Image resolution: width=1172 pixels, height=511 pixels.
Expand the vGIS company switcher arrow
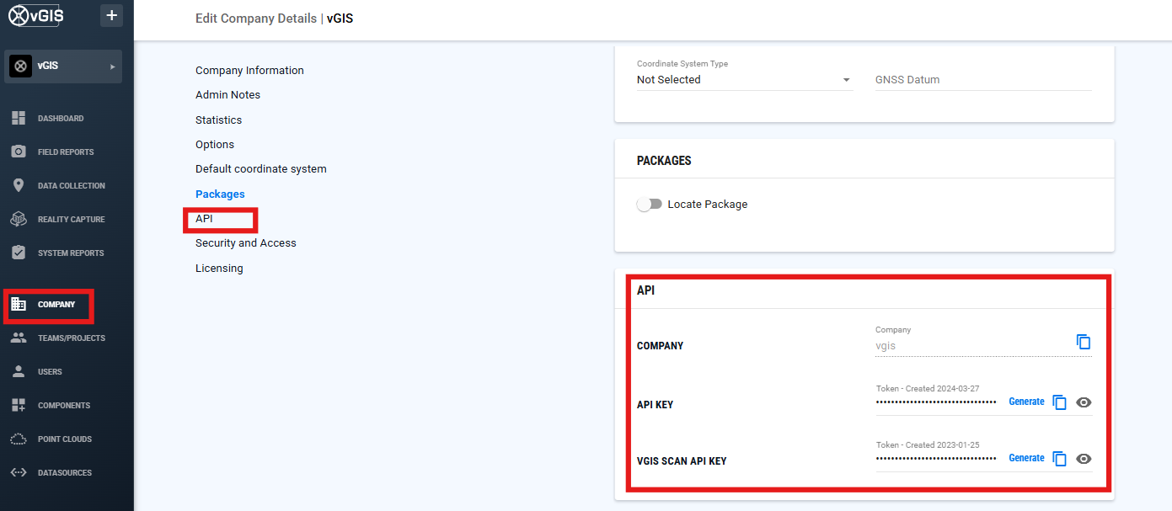[x=113, y=67]
